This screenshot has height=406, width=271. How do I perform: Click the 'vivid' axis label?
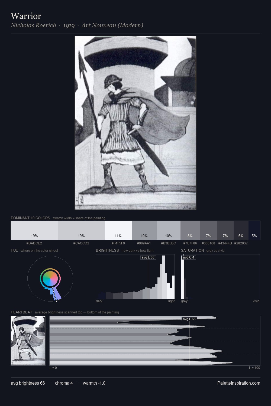click(x=256, y=301)
